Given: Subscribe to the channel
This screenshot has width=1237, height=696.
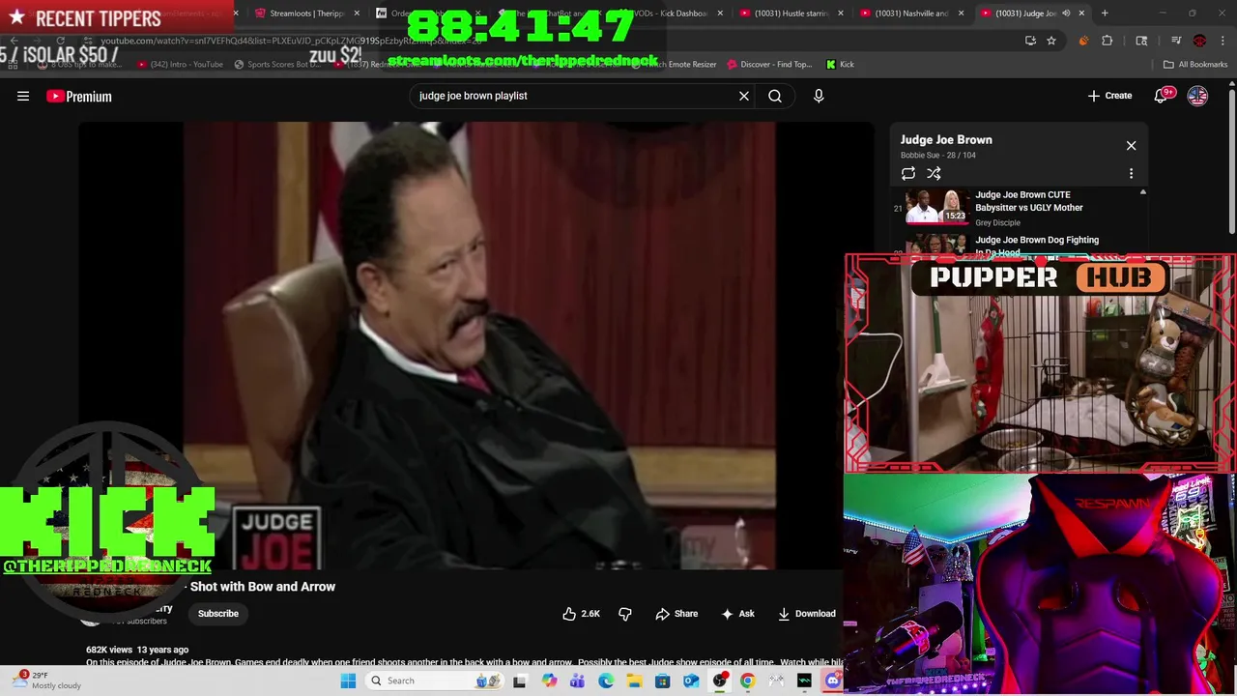Looking at the screenshot, I should 218,614.
